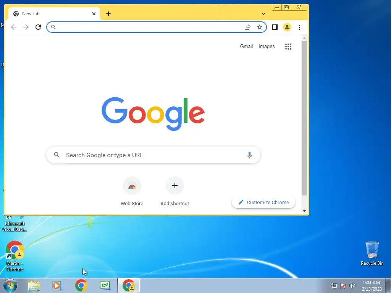
Task: Share this page icon
Action: [x=247, y=27]
